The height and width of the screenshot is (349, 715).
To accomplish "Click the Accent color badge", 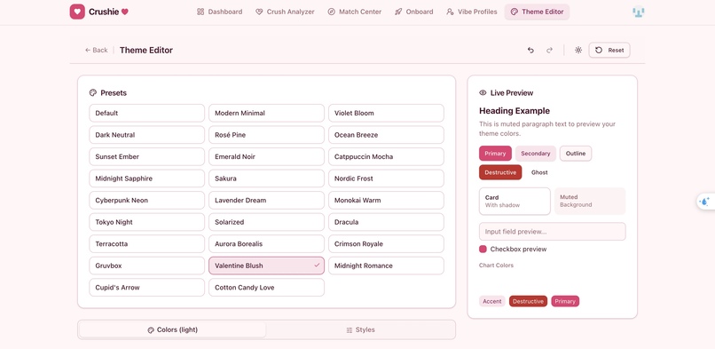I will (492, 301).
